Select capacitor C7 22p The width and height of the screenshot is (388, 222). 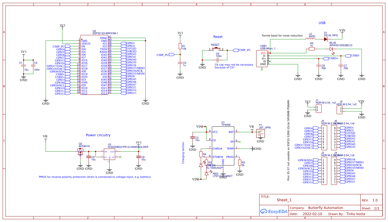[x=341, y=66]
